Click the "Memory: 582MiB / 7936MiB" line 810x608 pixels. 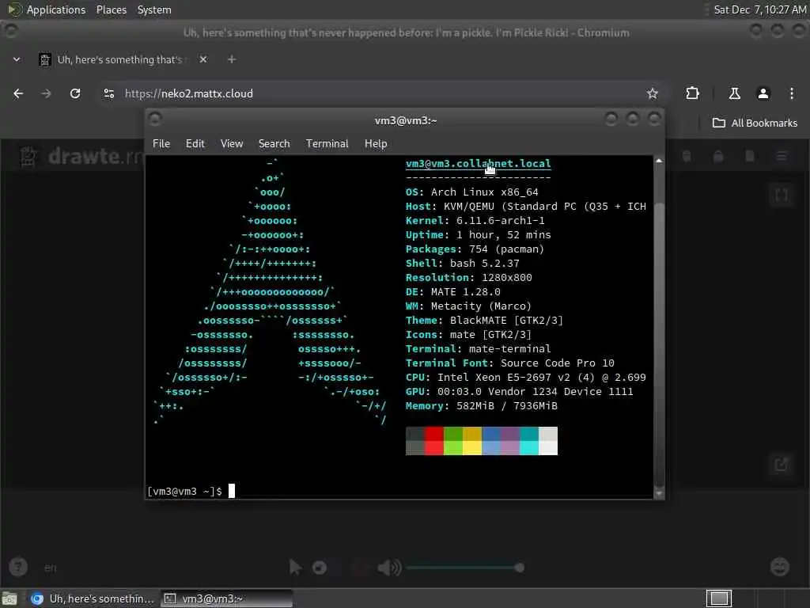click(482, 406)
